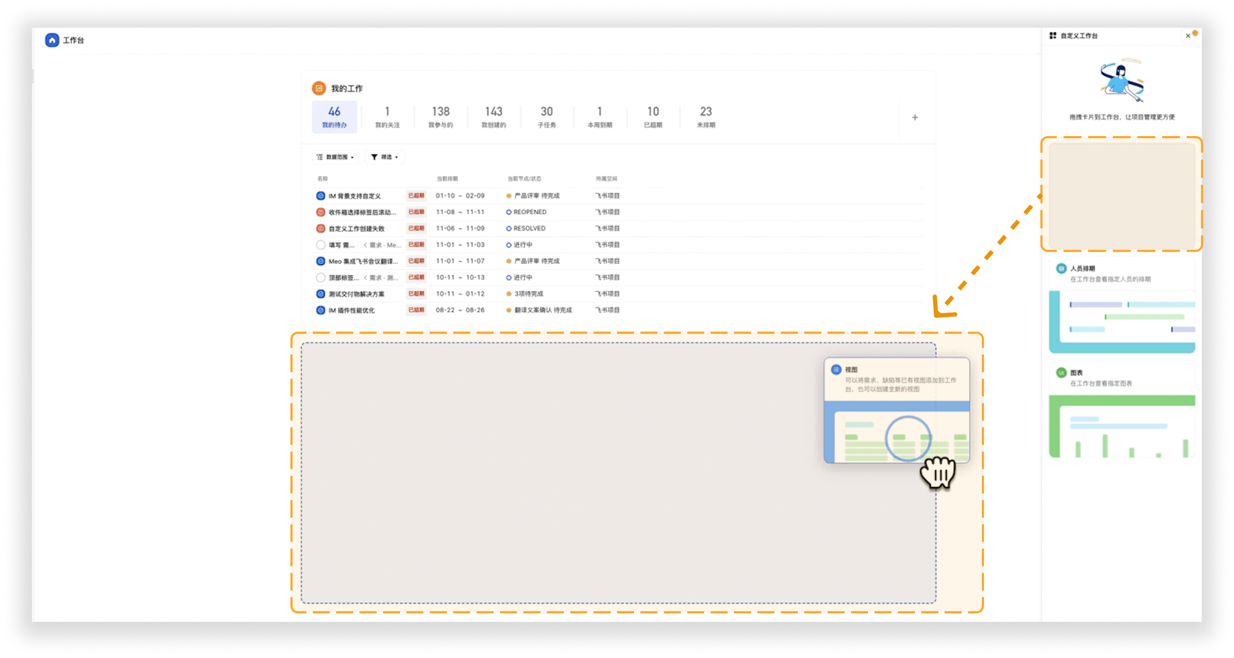Click 产品评审 待完成 in the IM 背景支持自定义 row

click(537, 196)
